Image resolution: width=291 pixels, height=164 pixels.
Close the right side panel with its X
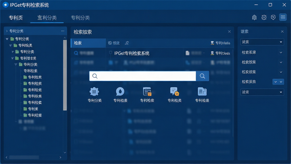tap(282, 32)
